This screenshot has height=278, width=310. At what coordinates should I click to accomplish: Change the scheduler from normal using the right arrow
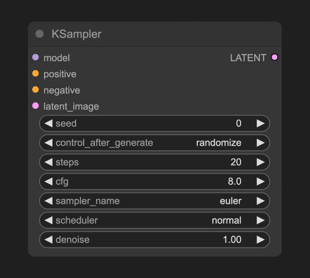(x=261, y=220)
